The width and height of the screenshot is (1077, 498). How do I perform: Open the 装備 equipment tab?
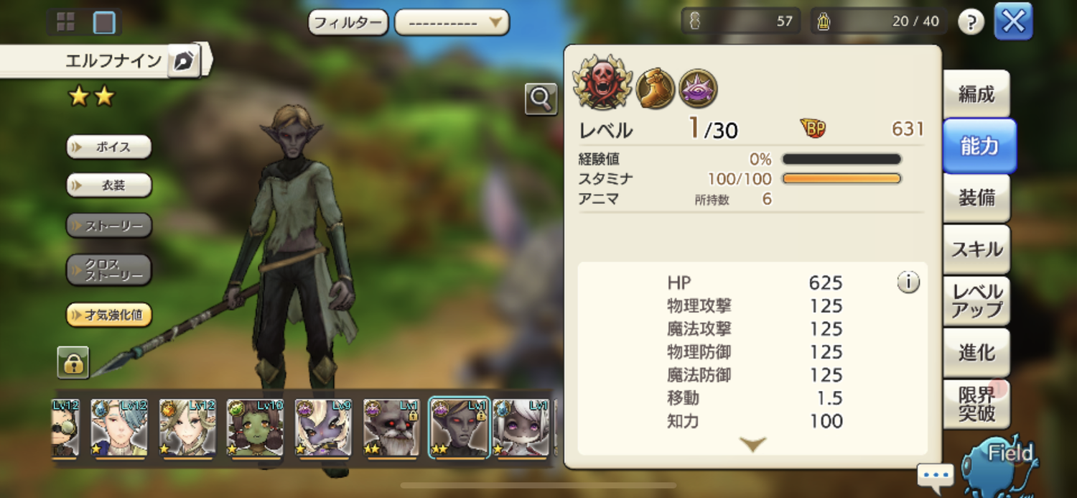[976, 198]
